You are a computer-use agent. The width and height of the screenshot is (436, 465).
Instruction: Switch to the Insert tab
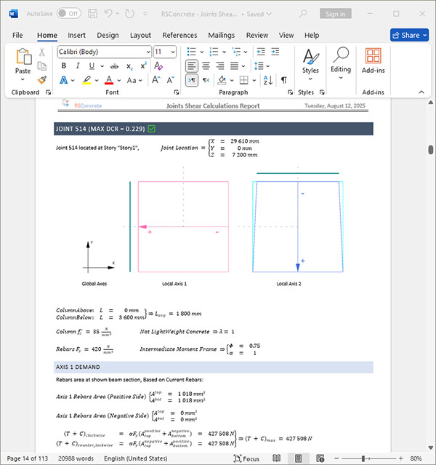coord(76,35)
